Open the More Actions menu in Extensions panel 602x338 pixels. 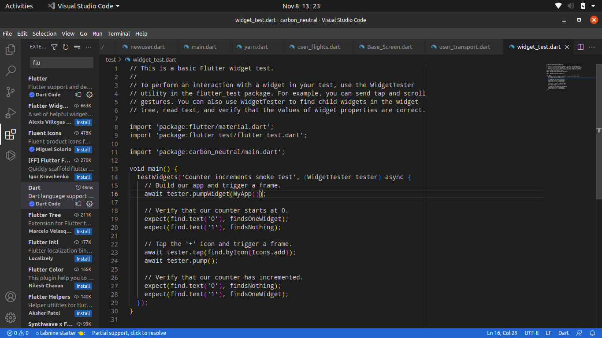point(88,46)
